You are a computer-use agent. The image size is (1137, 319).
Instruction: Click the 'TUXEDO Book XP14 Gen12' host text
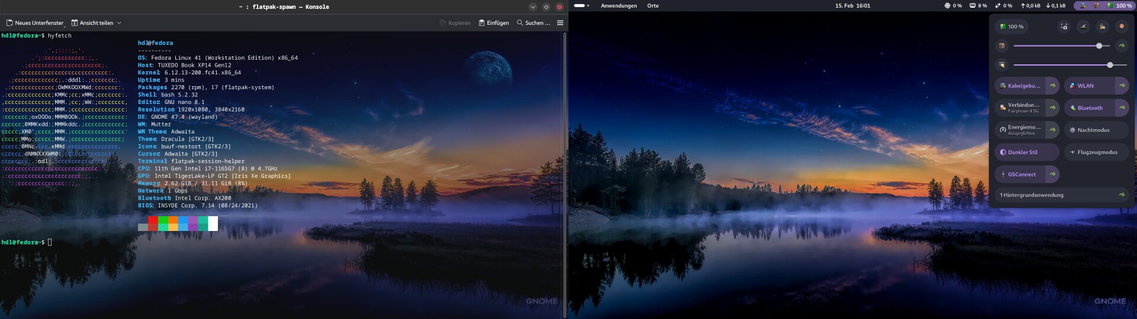tap(194, 65)
